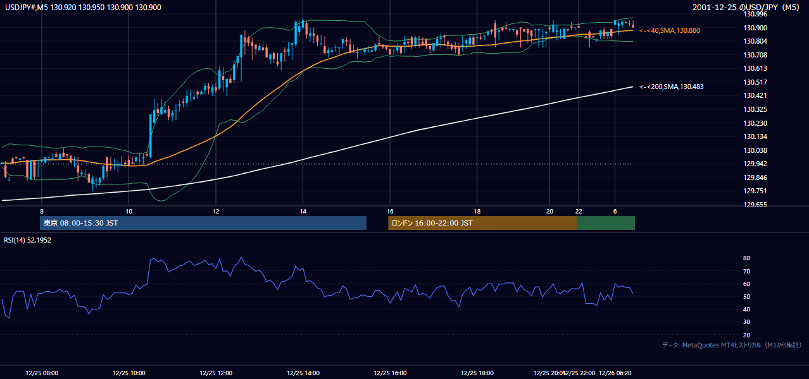Click the bottom date label 12/26 06:20
Image resolution: width=809 pixels, height=379 pixels.
(x=616, y=373)
